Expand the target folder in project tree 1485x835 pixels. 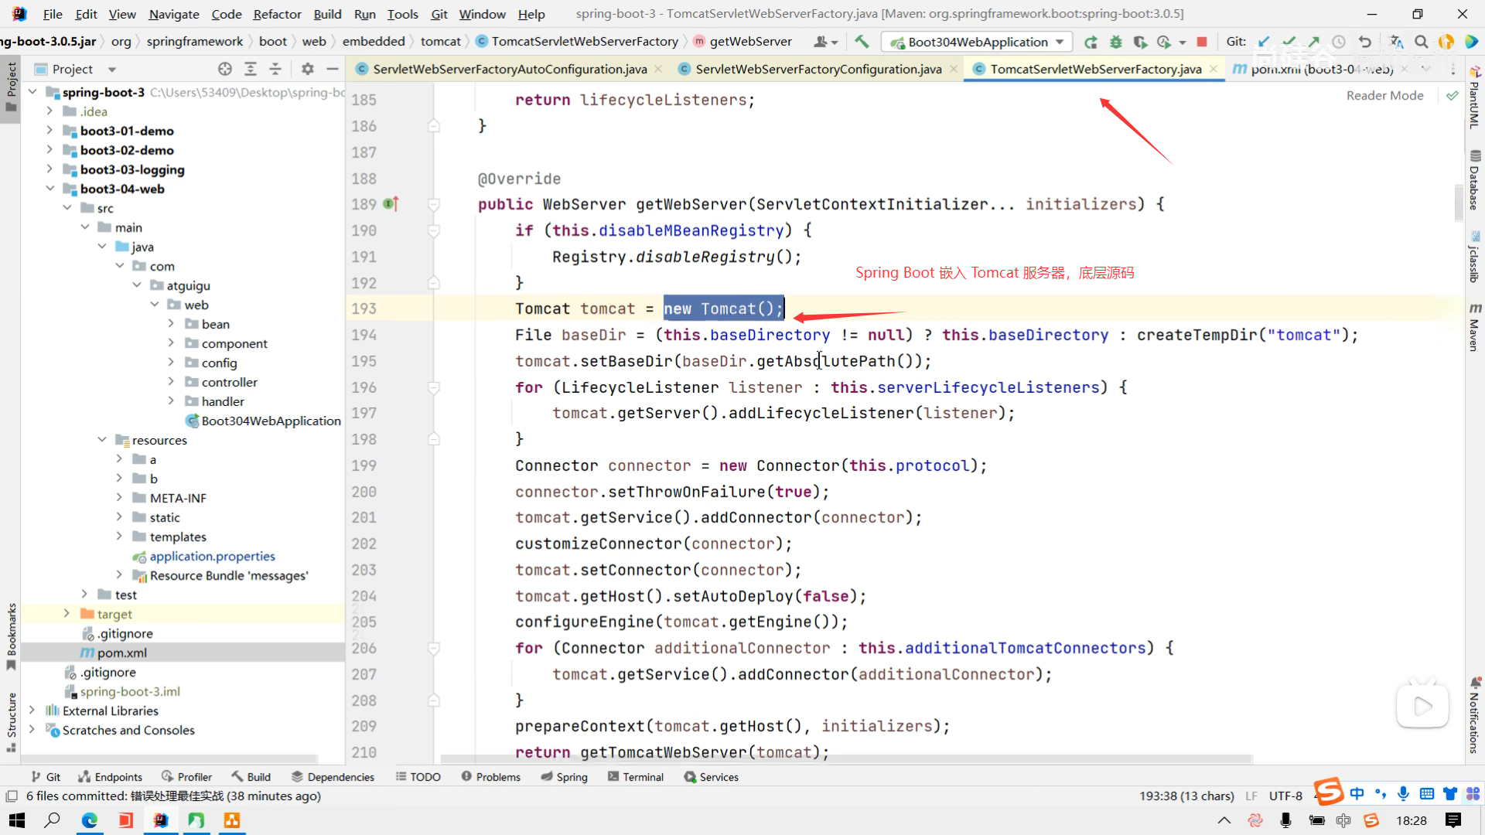[x=67, y=614]
